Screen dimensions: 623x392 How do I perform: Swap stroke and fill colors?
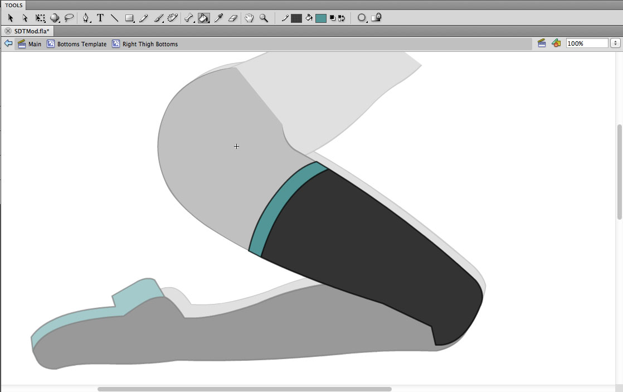tap(341, 18)
